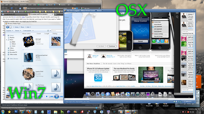
Task: Click Firefox back arrow button
Action: pyautogui.click(x=3, y=8)
